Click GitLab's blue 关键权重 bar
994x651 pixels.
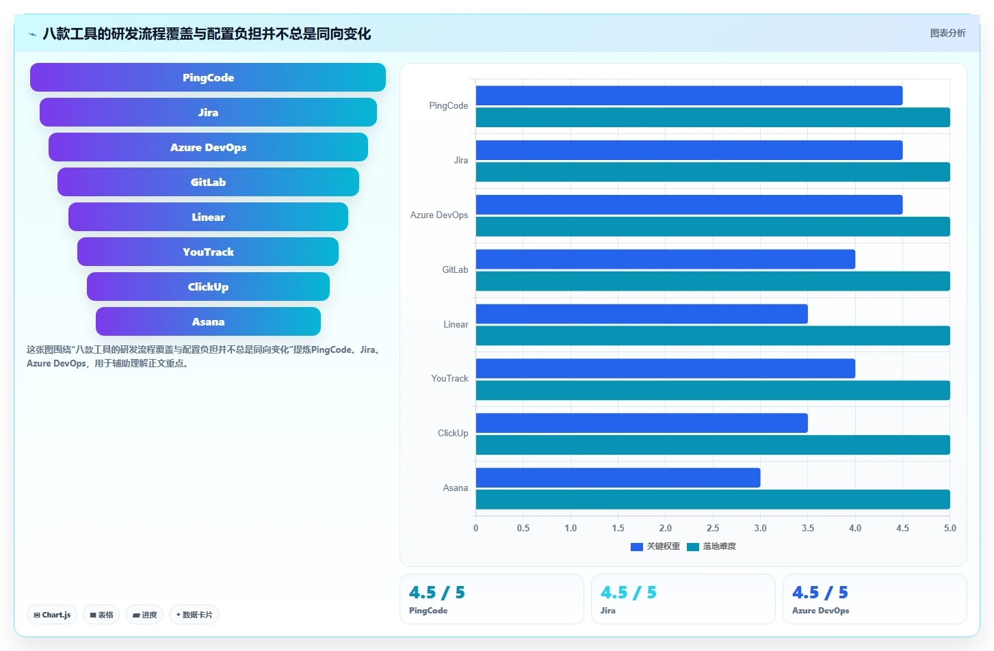coord(666,259)
